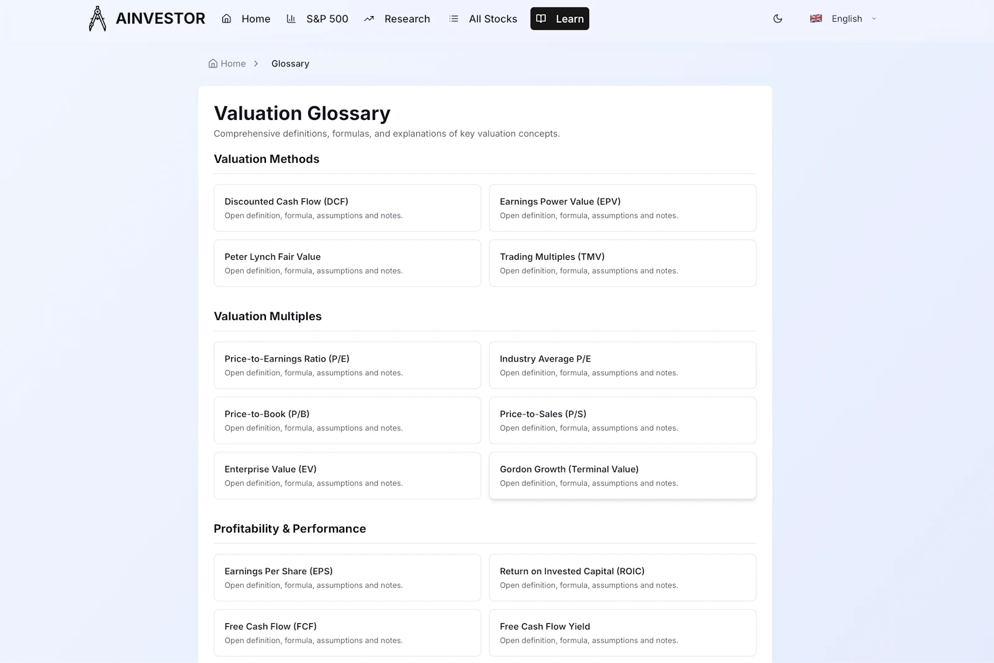Click the Glossary breadcrumb text

[290, 63]
